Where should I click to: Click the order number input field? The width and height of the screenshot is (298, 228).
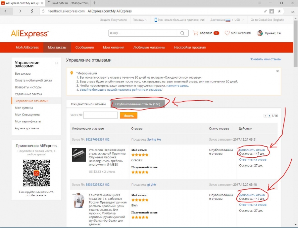click(100, 115)
